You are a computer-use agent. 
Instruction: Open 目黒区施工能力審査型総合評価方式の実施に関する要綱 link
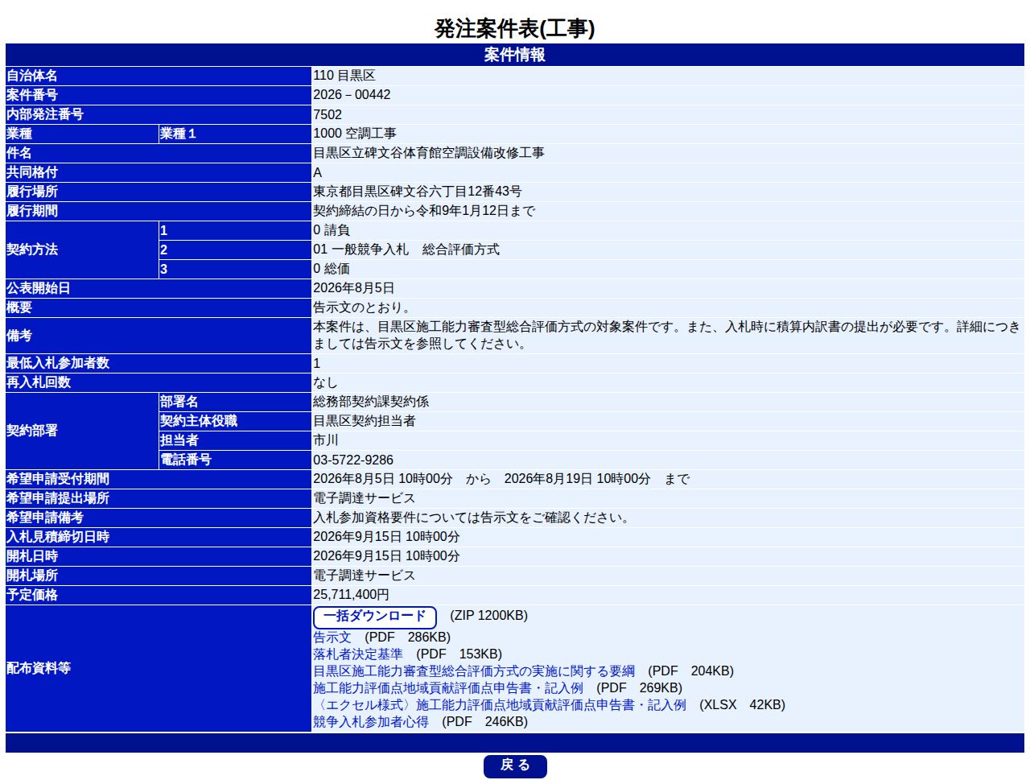coord(474,671)
